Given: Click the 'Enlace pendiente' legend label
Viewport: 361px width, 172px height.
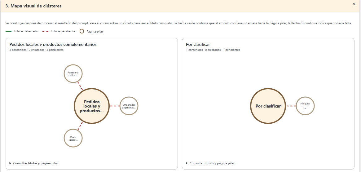Looking at the screenshot, I should (63, 31).
